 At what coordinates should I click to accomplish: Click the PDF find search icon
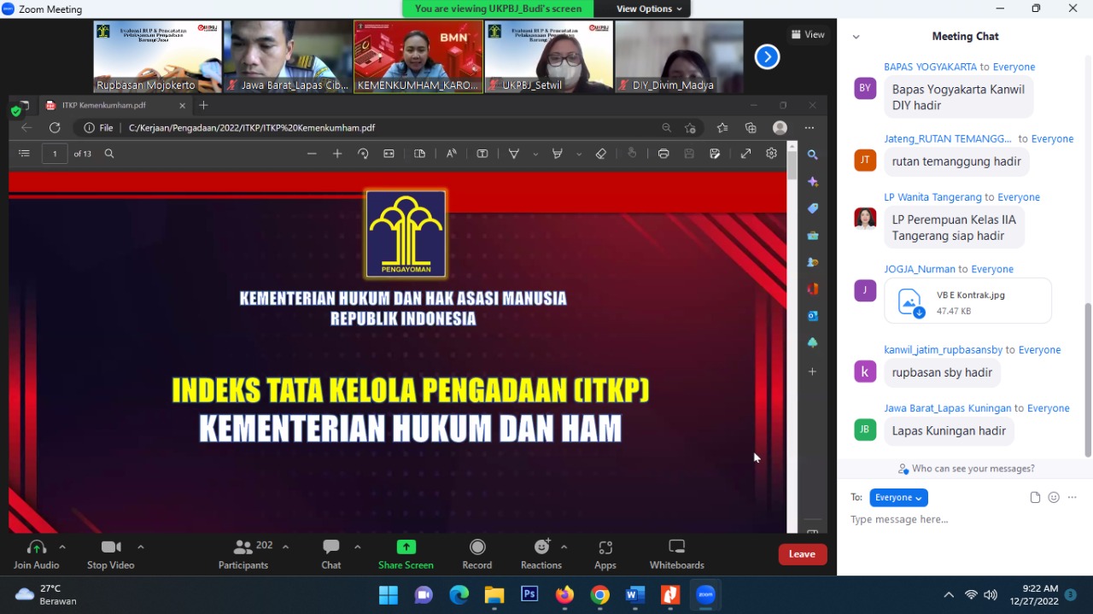109,154
